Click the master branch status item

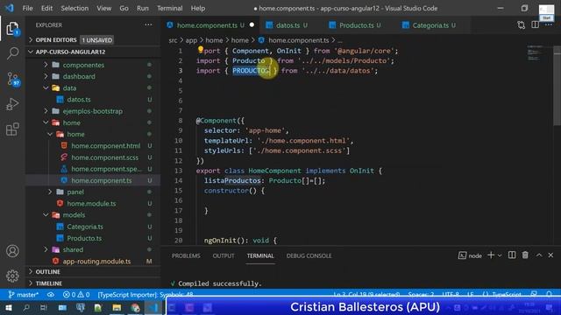(24, 295)
